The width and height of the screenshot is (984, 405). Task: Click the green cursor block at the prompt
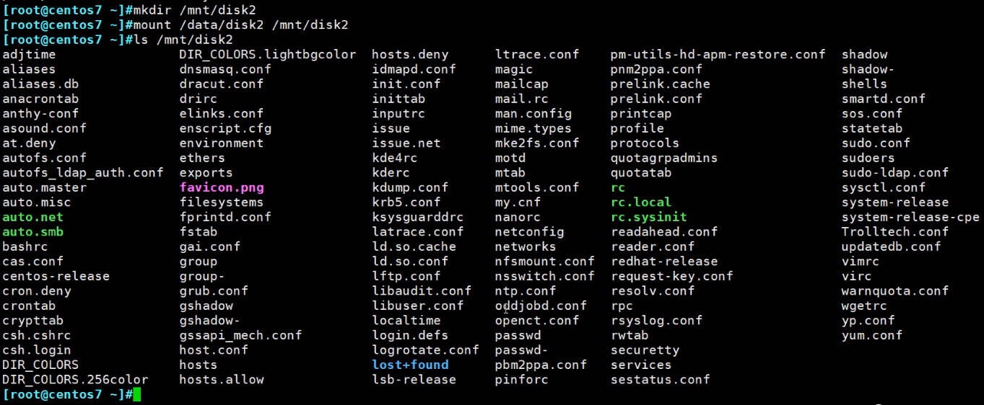coord(137,394)
